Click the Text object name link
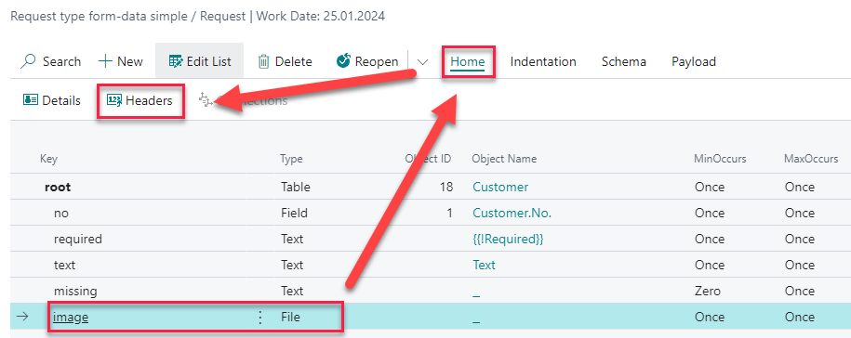This screenshot has height=338, width=851. coord(485,265)
